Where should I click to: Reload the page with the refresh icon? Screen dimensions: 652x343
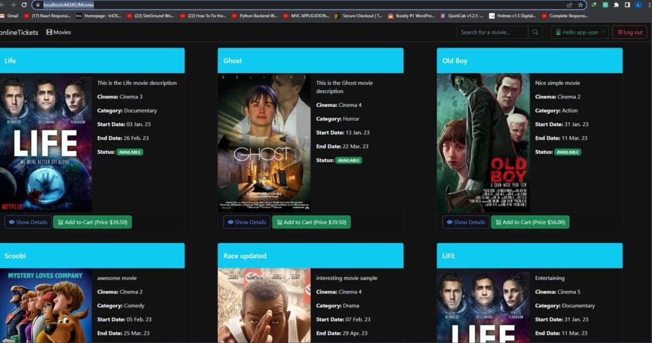coord(23,4)
